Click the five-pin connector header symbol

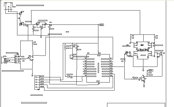37,82
